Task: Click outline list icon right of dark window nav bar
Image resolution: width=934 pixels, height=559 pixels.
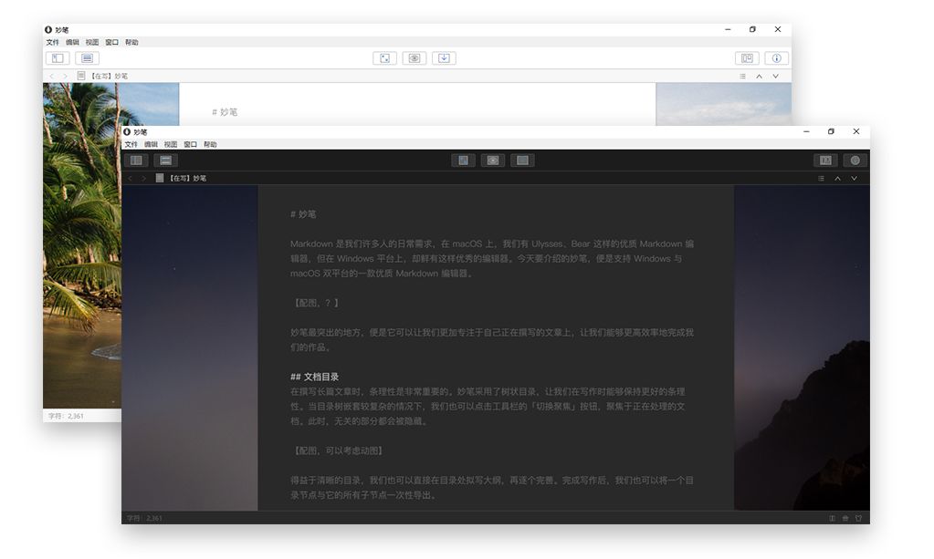Action: 821,179
